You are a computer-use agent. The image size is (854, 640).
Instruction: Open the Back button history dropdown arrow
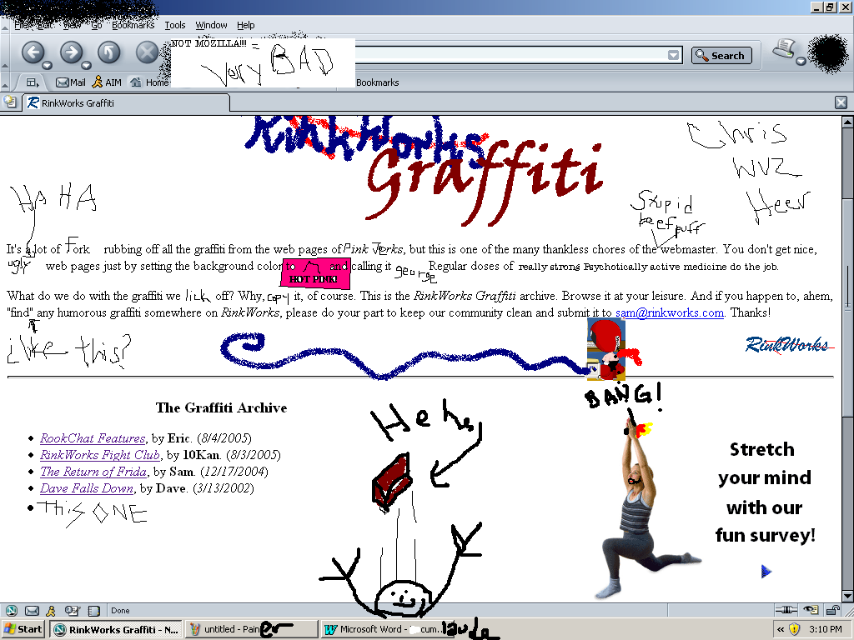48,65
